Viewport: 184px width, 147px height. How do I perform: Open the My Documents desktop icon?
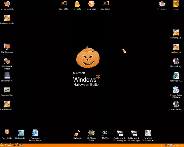(x=7, y=4)
